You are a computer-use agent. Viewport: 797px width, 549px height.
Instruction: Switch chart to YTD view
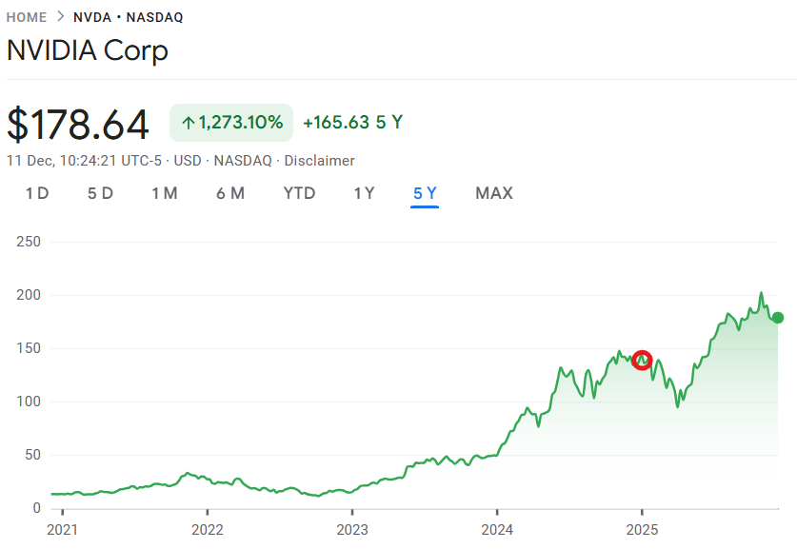299,193
